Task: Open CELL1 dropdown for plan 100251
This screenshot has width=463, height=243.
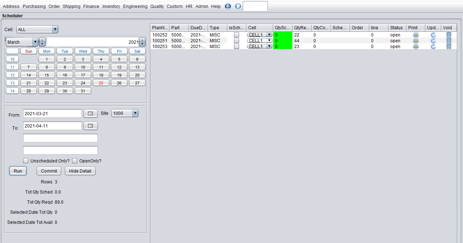Action: (x=260, y=41)
